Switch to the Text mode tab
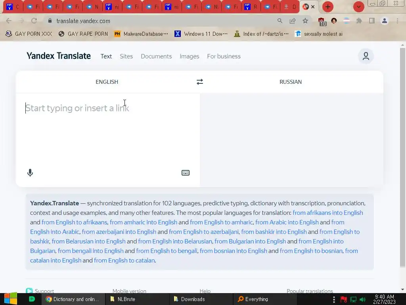This screenshot has height=305, width=406. [x=106, y=56]
